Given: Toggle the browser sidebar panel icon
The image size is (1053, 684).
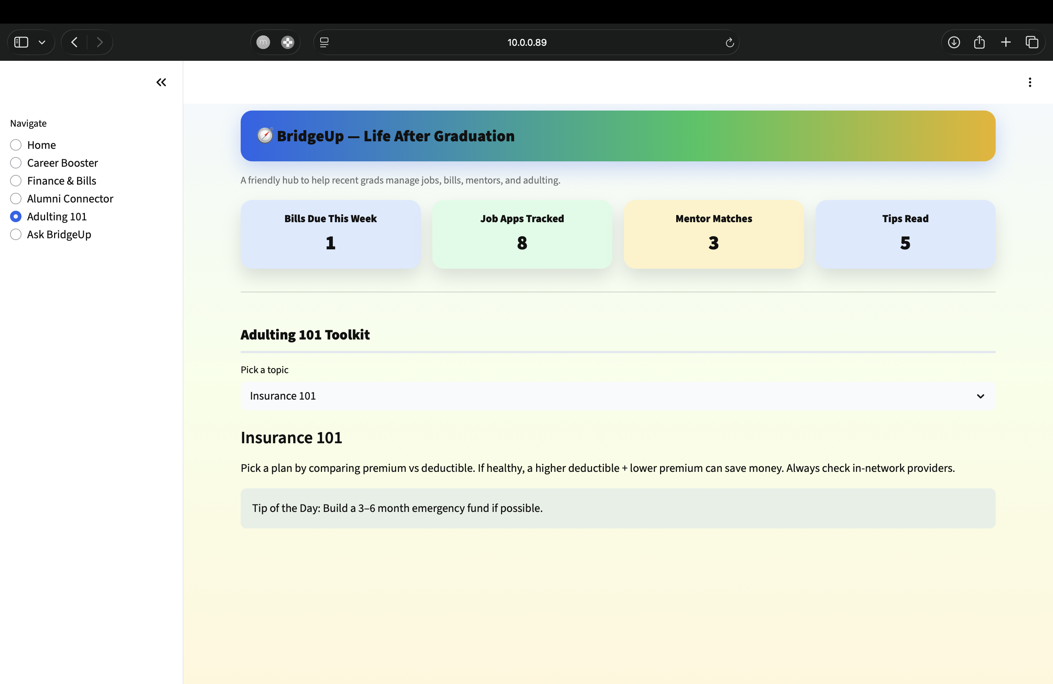Looking at the screenshot, I should point(21,43).
